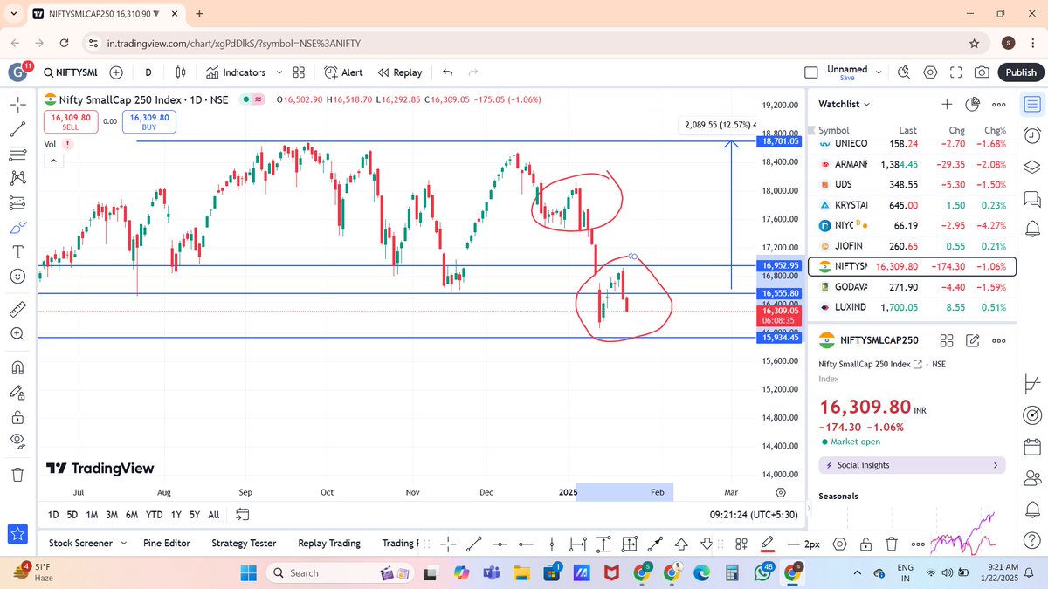The height and width of the screenshot is (589, 1048).
Task: Open the Strategy Tester tab
Action: (x=243, y=543)
